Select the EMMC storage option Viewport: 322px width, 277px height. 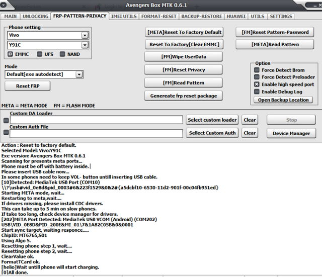pos(10,54)
